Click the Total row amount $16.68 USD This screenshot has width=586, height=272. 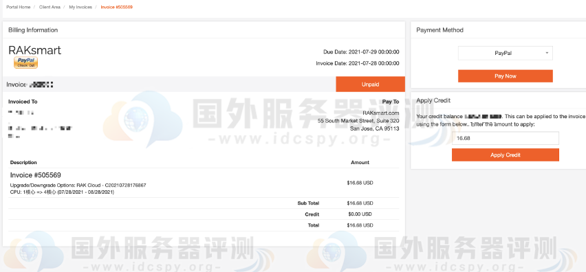[360, 225]
